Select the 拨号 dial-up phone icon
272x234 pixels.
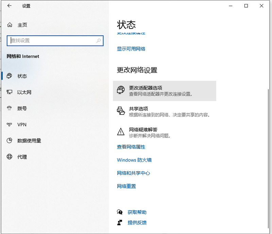pos(9,108)
